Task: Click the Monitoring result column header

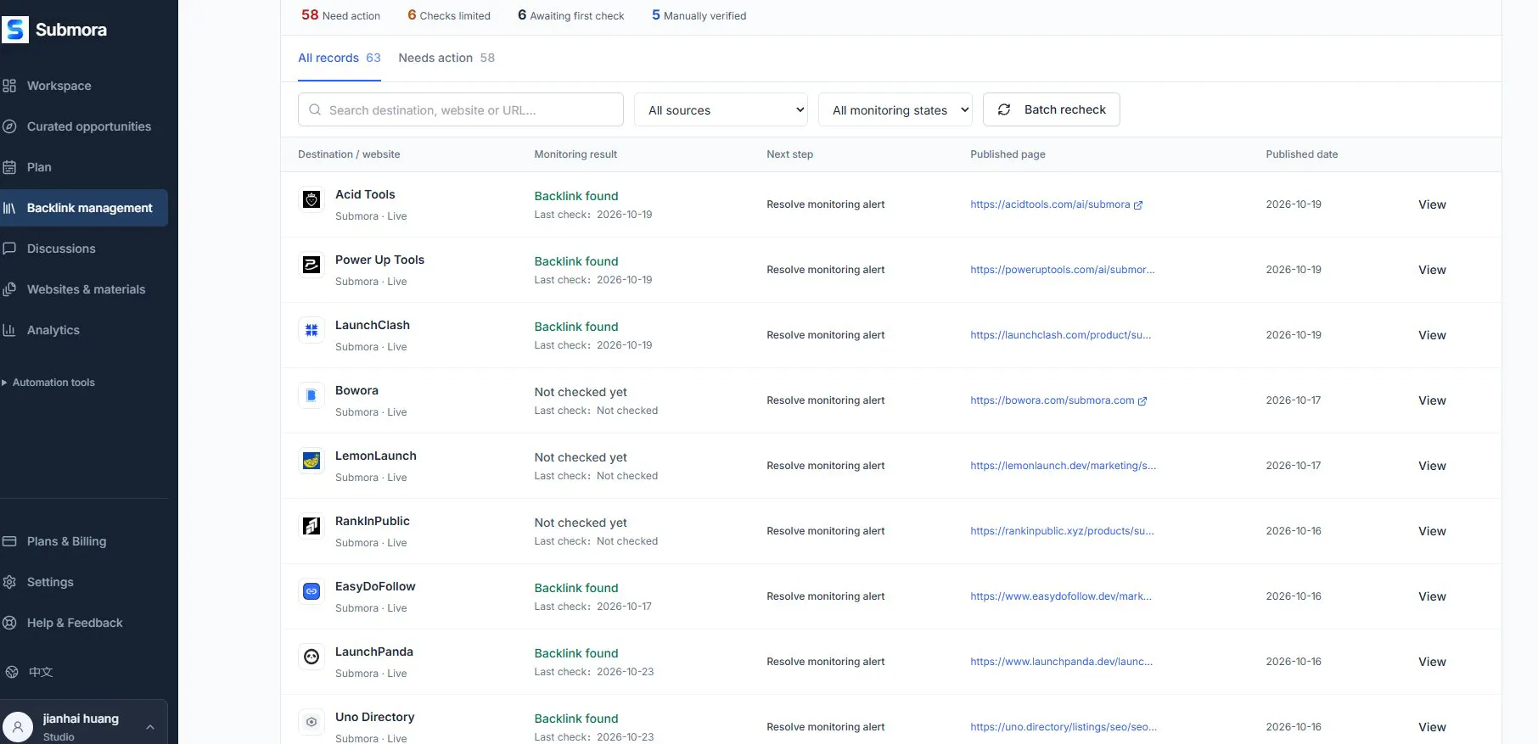Action: [x=575, y=154]
